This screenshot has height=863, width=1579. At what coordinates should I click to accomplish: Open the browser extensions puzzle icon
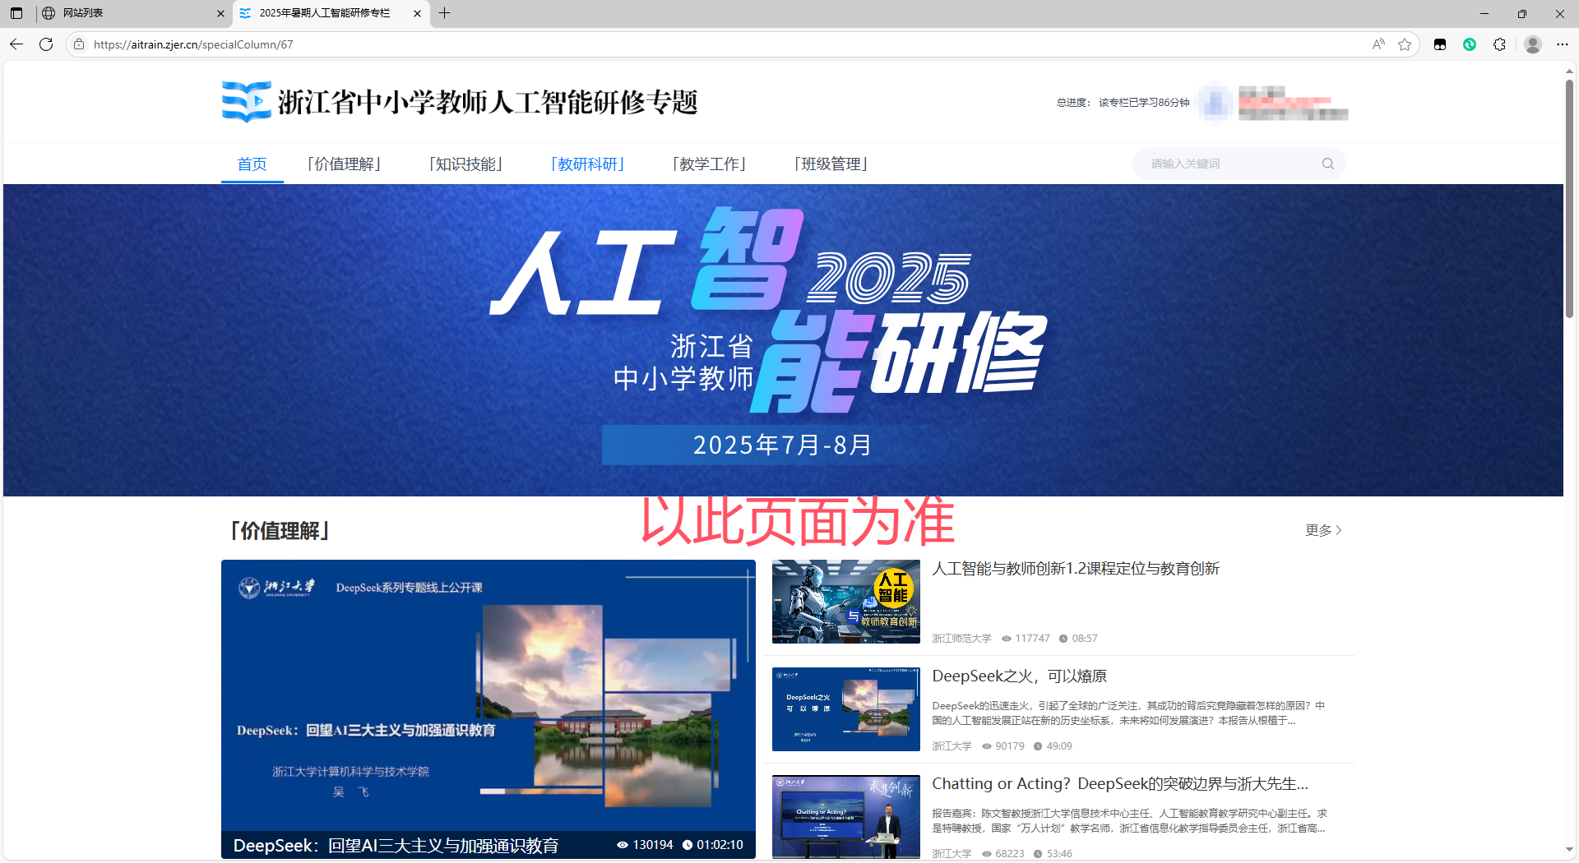point(1499,44)
